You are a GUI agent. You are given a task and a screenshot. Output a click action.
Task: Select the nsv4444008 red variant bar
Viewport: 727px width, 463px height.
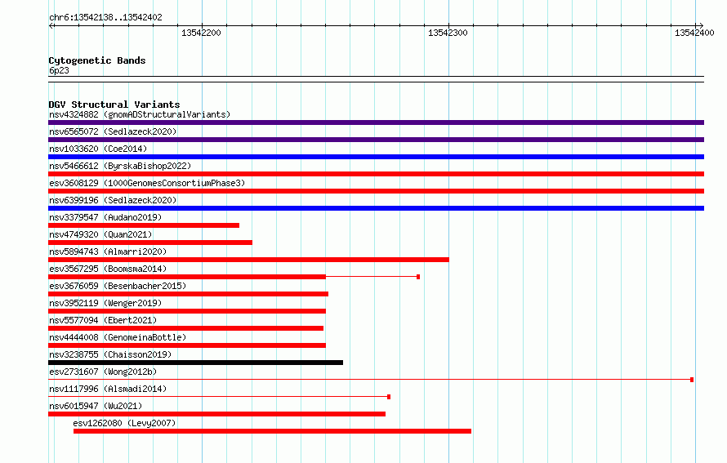pos(187,345)
